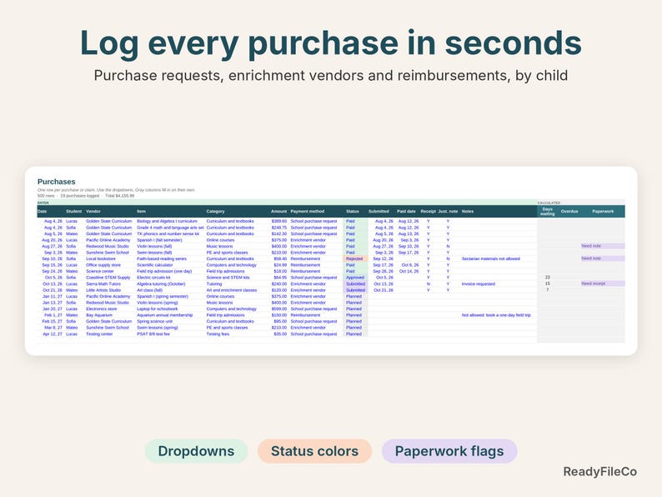662x497 pixels.
Task: Select the Date column header
Action: (x=43, y=211)
